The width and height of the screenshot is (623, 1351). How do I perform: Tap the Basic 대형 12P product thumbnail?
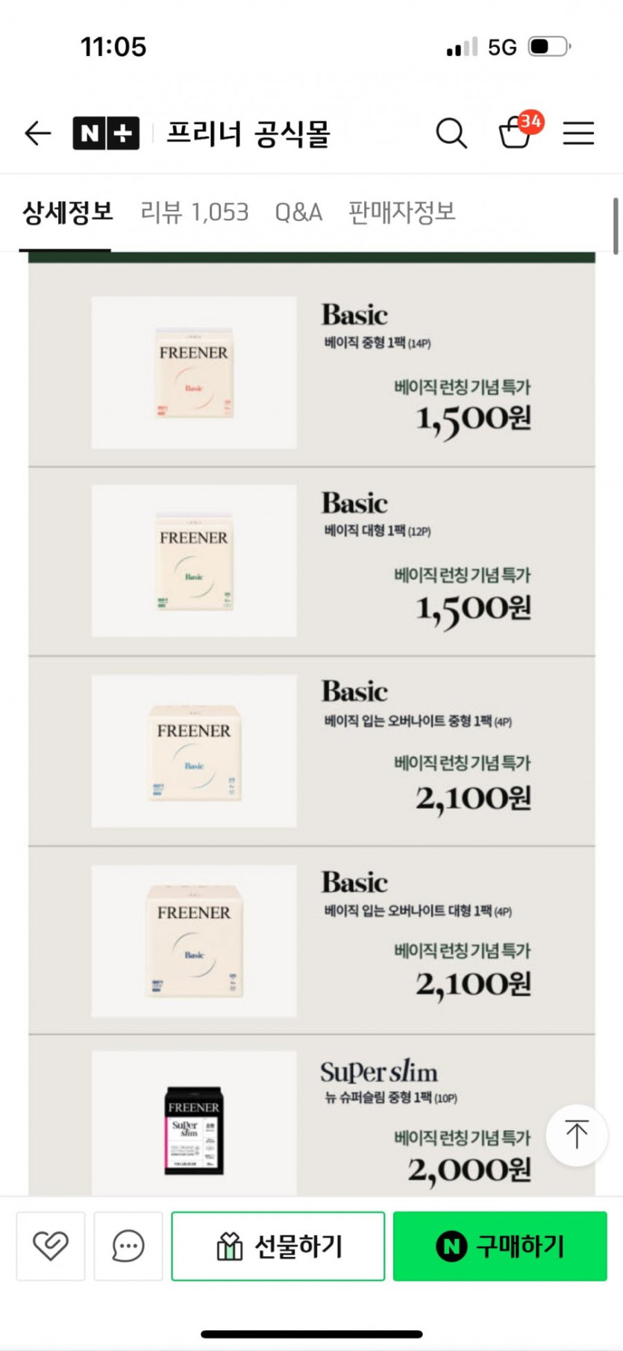[x=194, y=561]
